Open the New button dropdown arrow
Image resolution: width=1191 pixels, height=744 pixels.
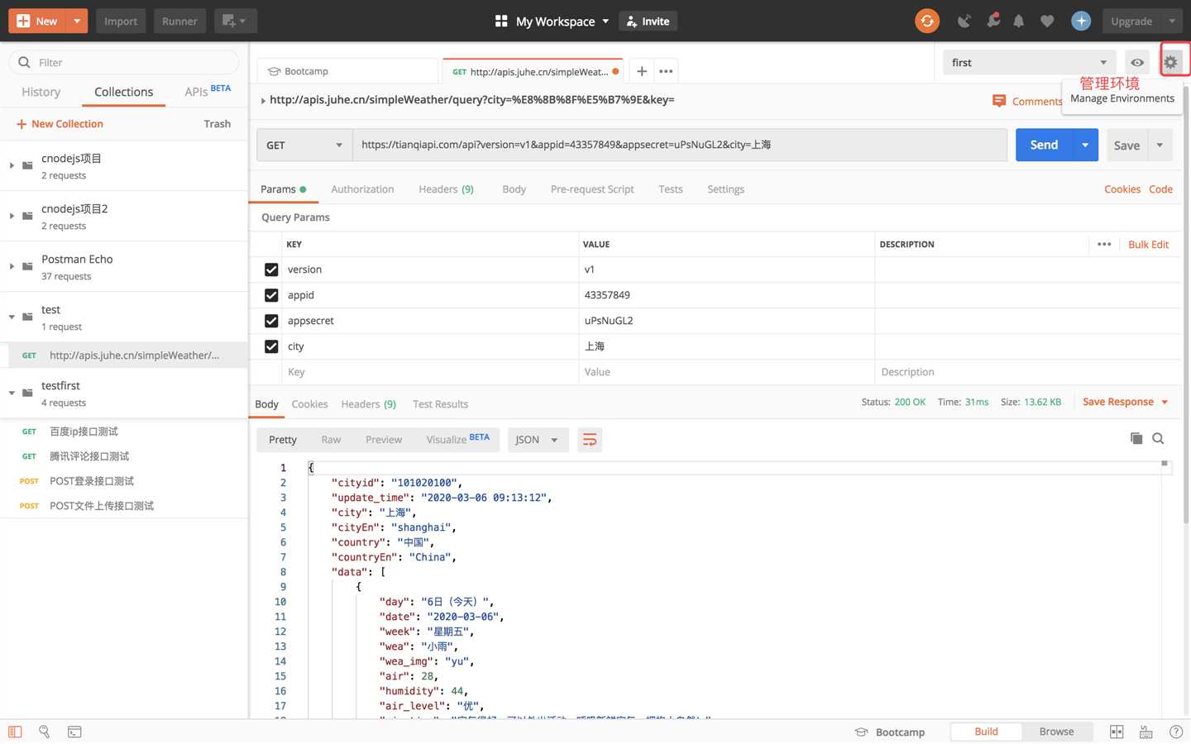click(77, 21)
